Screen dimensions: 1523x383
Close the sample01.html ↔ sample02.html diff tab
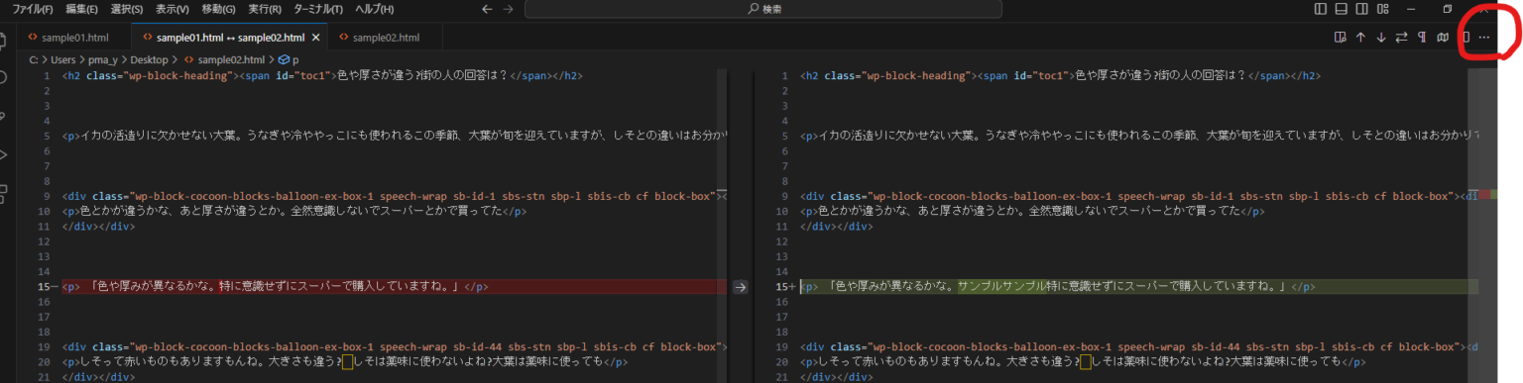pos(315,38)
